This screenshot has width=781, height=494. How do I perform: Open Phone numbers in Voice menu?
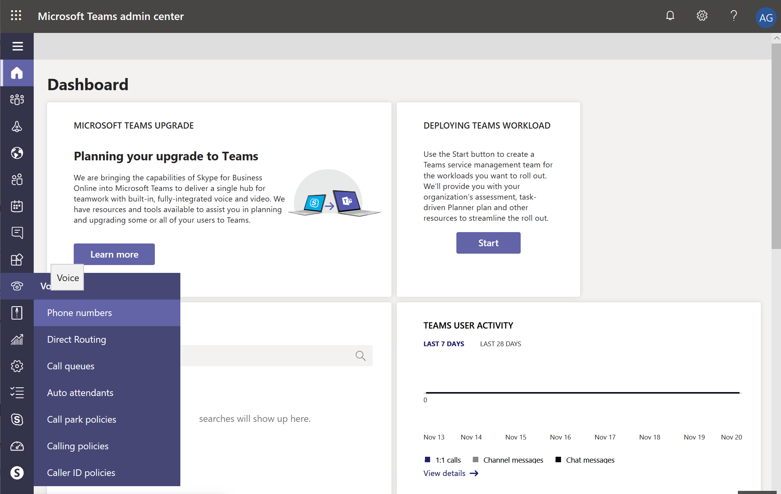(x=107, y=313)
